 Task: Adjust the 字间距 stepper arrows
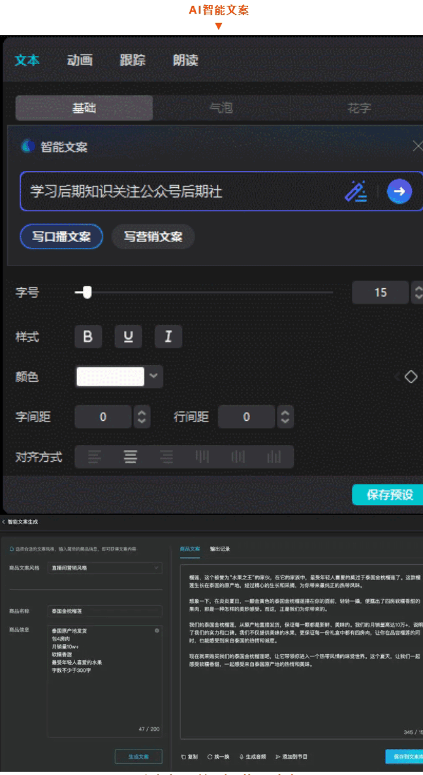click(142, 417)
